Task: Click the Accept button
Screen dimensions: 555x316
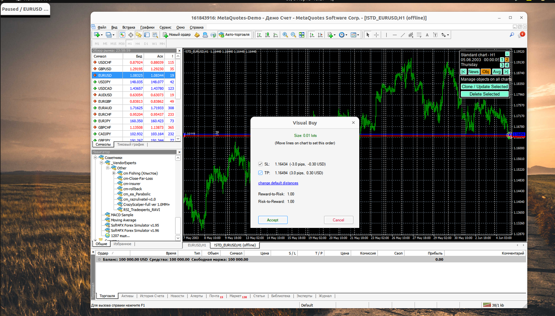Action: pos(273,220)
